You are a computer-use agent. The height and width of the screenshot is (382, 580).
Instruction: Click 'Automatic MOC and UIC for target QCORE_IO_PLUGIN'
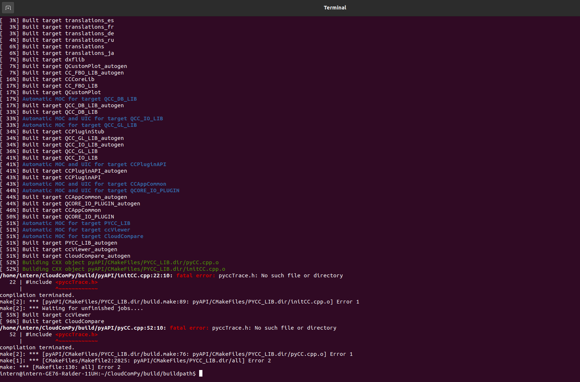coord(90,190)
